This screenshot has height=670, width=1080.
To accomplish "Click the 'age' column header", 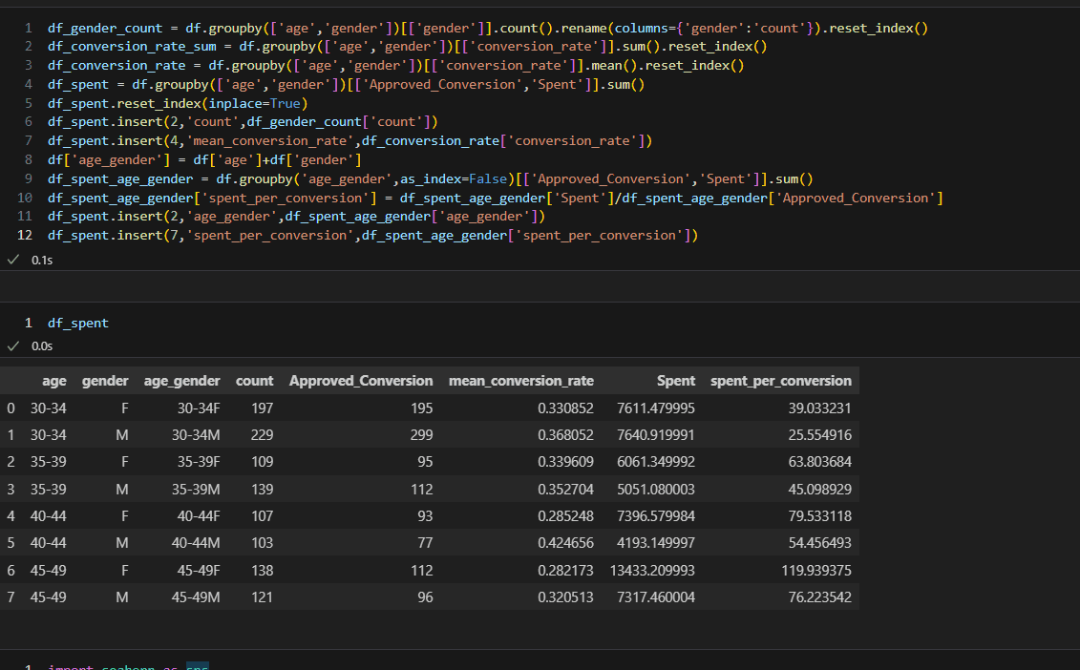I will point(54,381).
